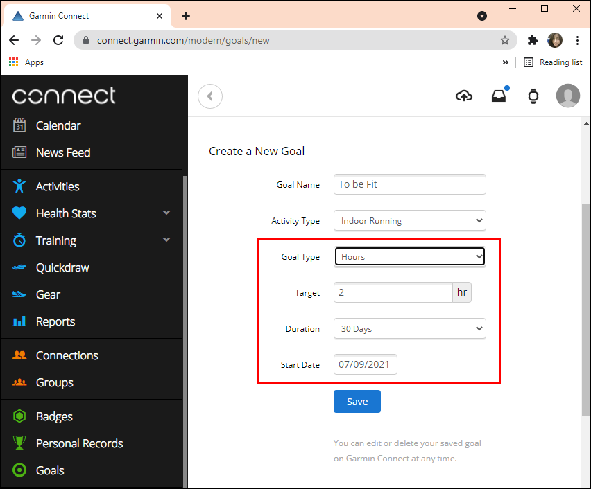Open Badges in the sidebar
The height and width of the screenshot is (489, 591).
(x=54, y=416)
